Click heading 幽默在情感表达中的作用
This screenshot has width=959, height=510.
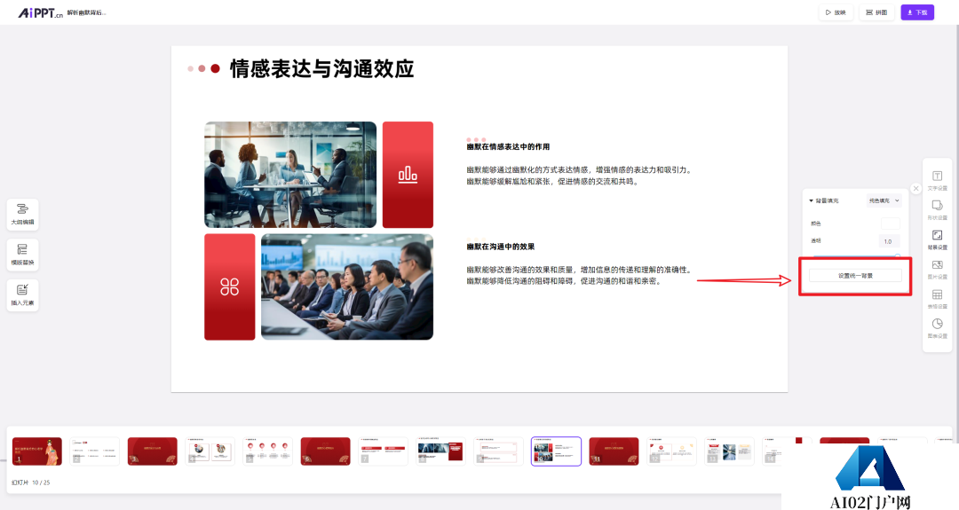click(x=508, y=146)
